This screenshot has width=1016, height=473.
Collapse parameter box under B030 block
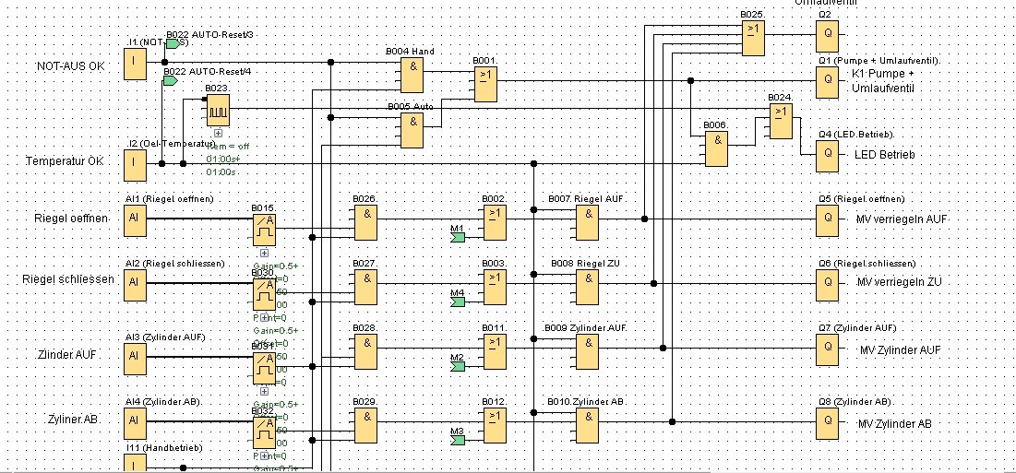point(264,318)
